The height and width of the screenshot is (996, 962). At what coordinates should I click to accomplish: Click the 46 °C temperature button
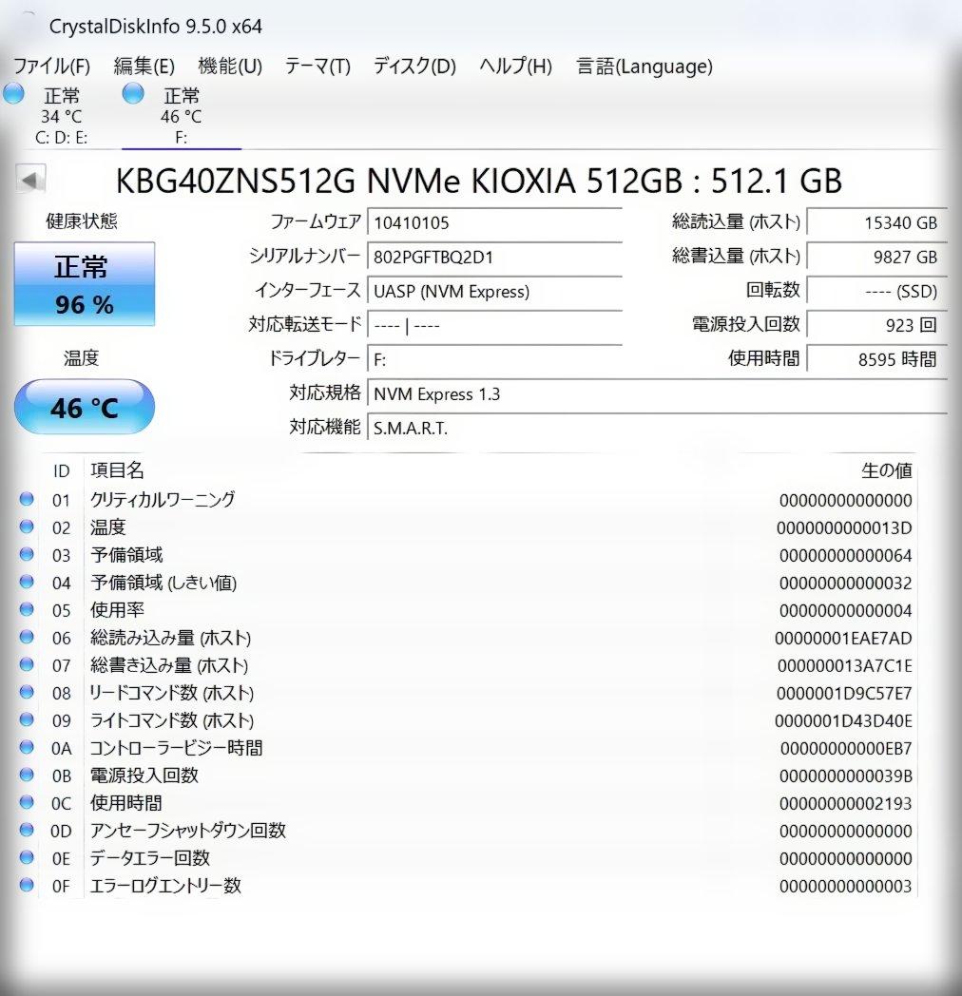(85, 407)
